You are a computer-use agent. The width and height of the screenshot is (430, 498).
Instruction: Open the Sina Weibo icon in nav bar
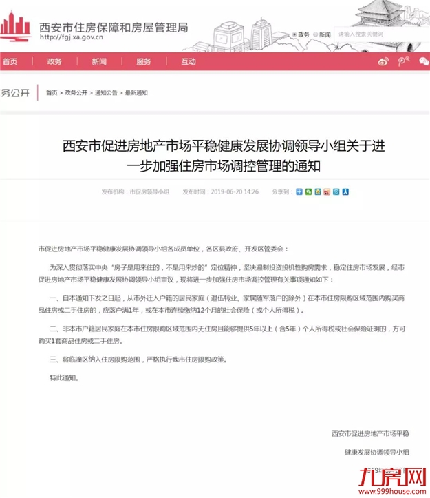[383, 61]
